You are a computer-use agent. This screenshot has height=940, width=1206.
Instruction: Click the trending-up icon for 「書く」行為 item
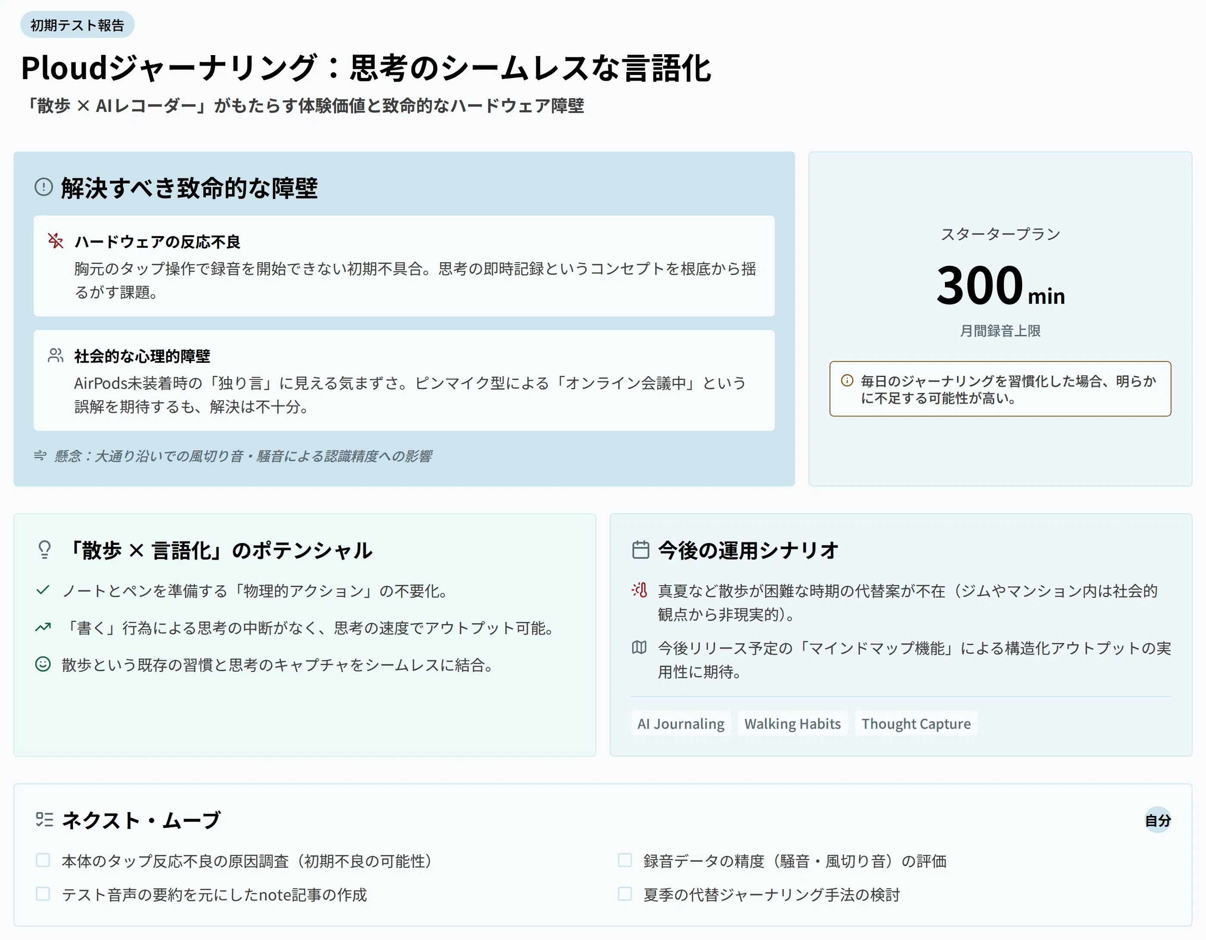point(43,627)
